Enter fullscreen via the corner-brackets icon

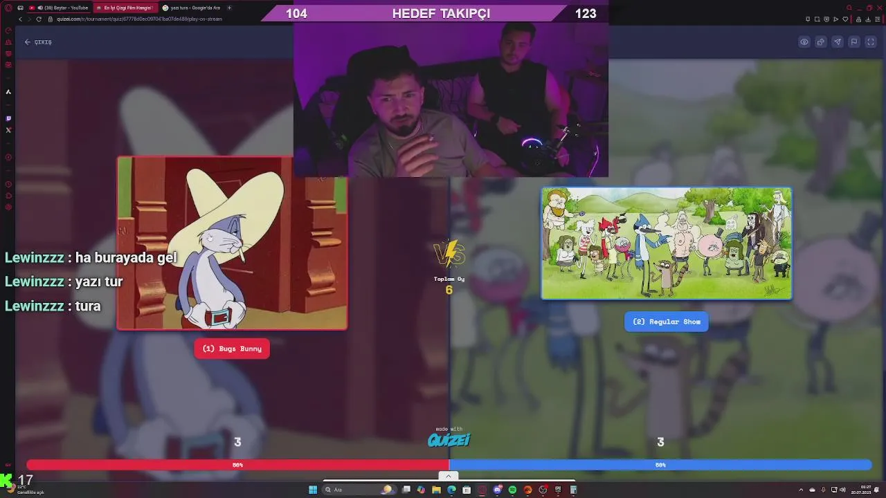[x=871, y=42]
